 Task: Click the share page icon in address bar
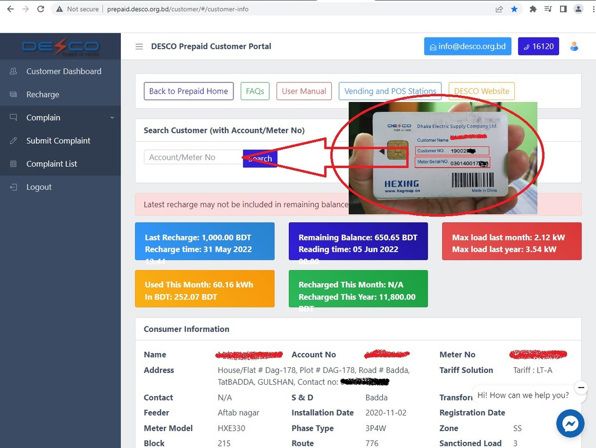499,9
